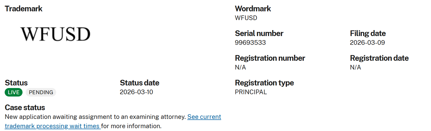The height and width of the screenshot is (131, 431).
Task: Click the Wordmark heading
Action: click(253, 9)
